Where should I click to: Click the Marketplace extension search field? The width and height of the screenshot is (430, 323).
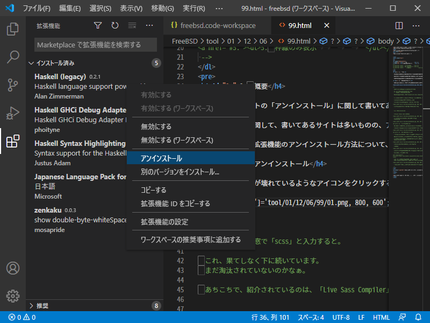[96, 45]
